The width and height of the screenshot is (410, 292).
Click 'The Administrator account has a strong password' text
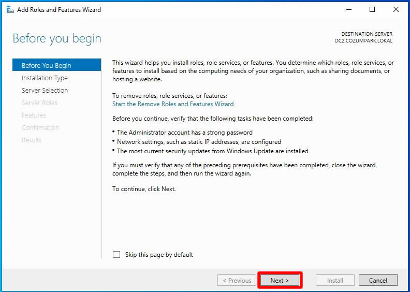pyautogui.click(x=185, y=132)
